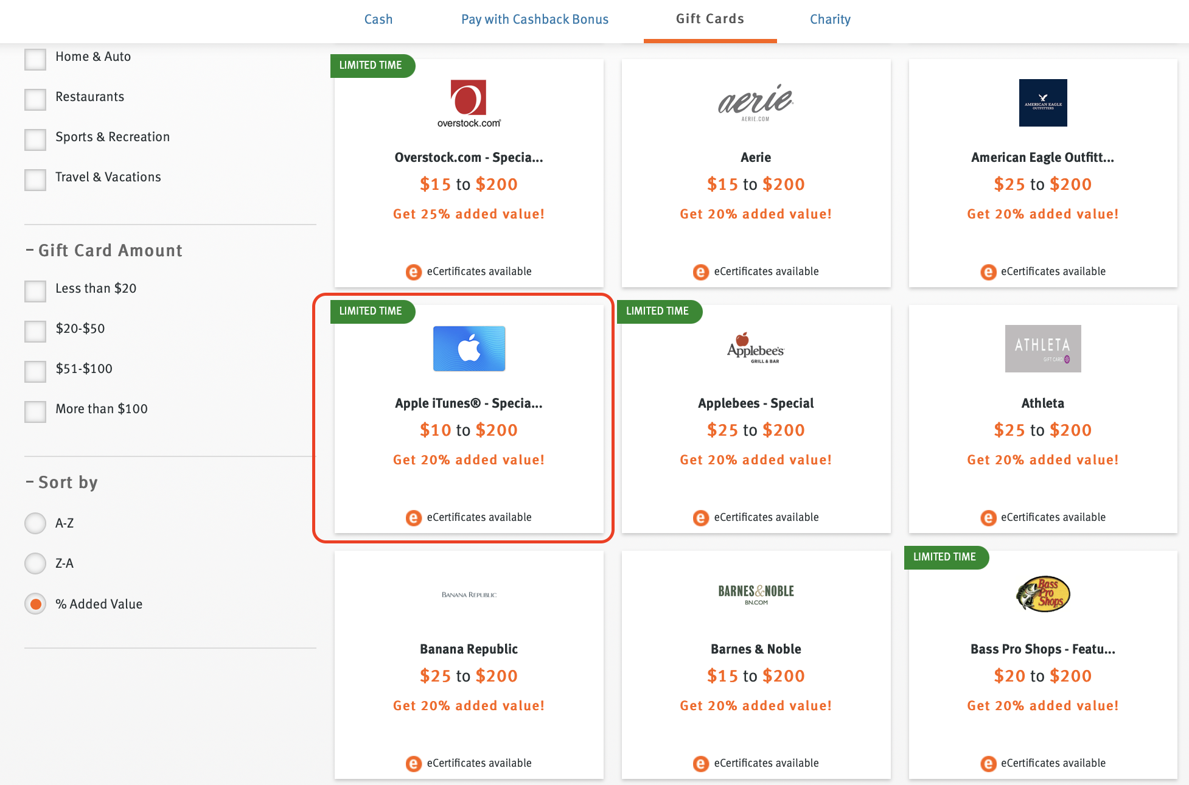Collapse the Sort by section
1189x785 pixels.
(30, 482)
